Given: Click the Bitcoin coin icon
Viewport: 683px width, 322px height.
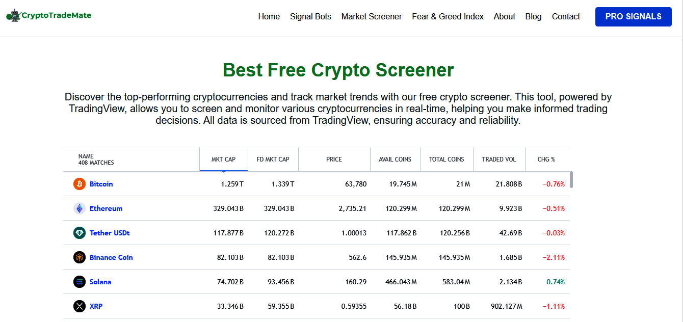Looking at the screenshot, I should click(x=79, y=184).
